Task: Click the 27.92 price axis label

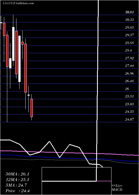Action: [x=130, y=58]
